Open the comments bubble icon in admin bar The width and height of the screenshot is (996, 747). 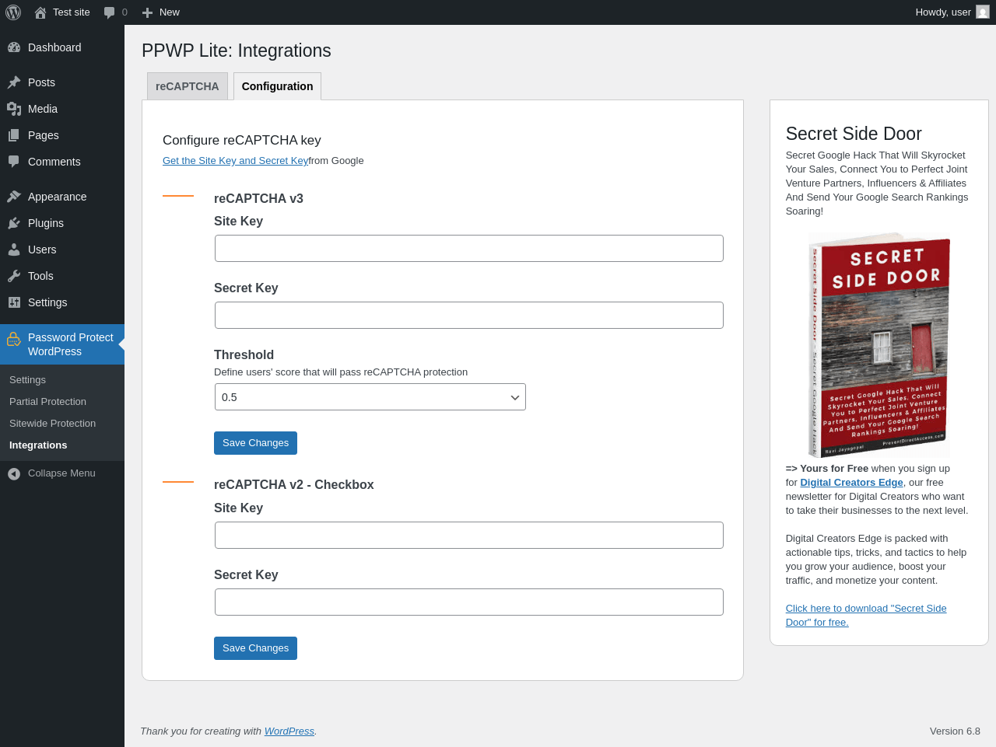(x=110, y=12)
